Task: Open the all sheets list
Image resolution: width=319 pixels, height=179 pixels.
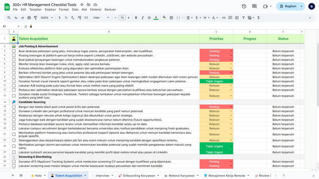Action: coord(21,175)
